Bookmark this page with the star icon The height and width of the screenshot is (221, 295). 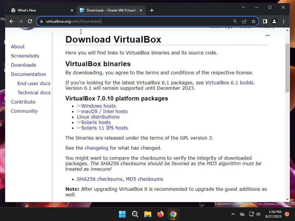pos(254,21)
